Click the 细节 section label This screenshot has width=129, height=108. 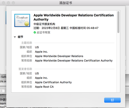point(20,37)
